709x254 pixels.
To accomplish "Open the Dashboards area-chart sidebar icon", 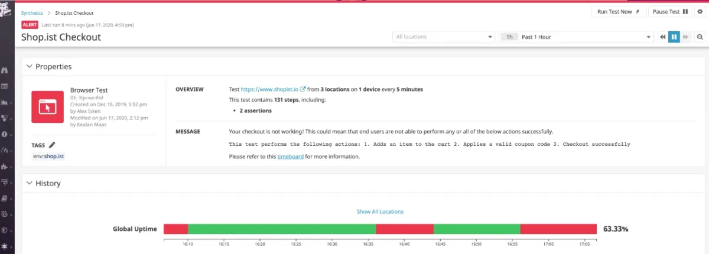I will [5, 102].
